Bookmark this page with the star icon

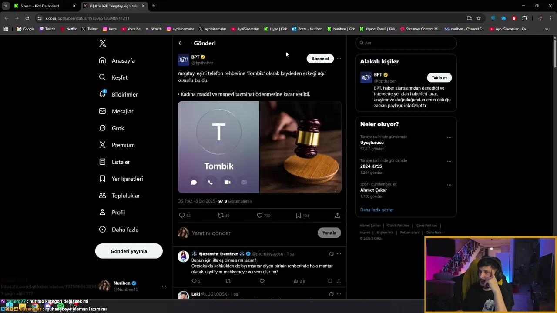click(479, 18)
